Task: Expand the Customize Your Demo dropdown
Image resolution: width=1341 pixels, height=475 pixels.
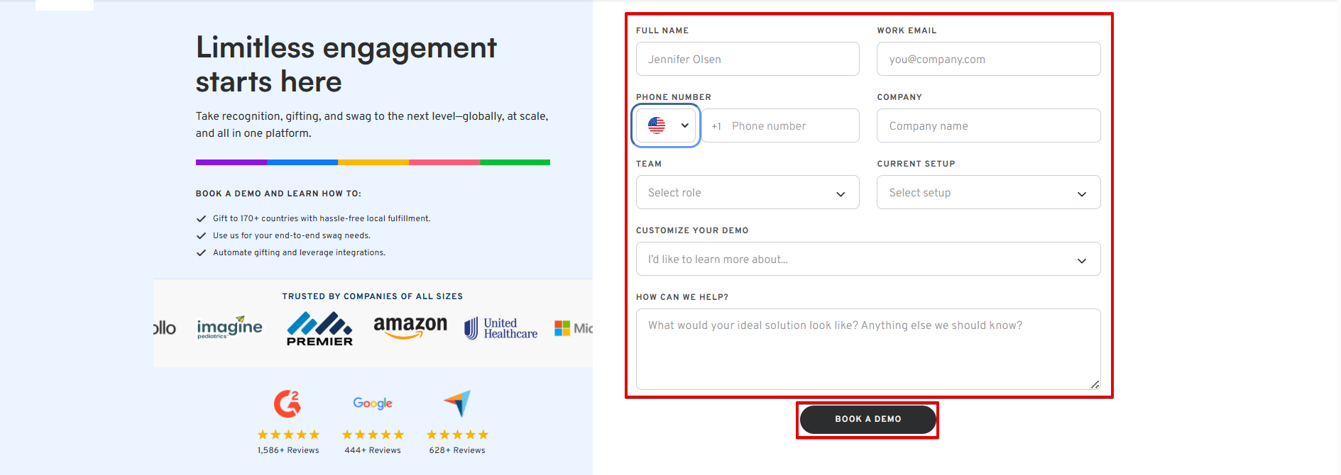Action: coord(867,259)
